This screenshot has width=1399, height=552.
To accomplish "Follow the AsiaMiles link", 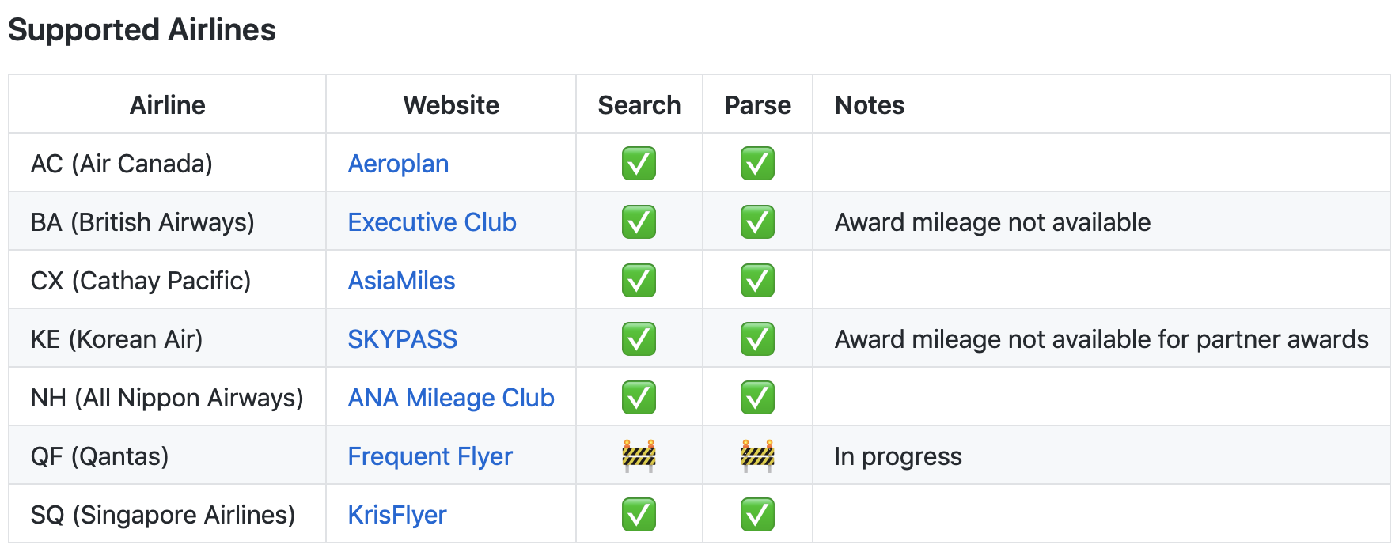I will click(x=401, y=281).
